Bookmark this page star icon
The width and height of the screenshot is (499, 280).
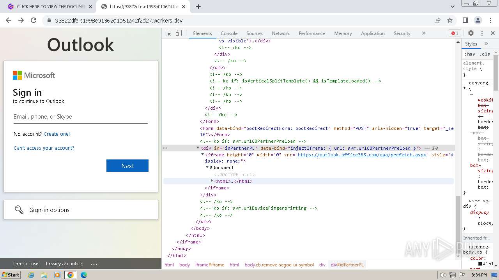pos(450,20)
